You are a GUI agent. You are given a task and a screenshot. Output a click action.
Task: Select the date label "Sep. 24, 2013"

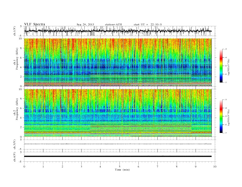(x=85, y=24)
